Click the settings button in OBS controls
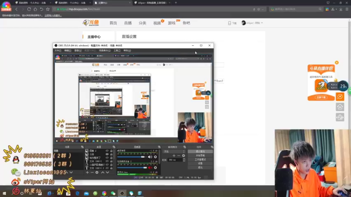 [x=200, y=163]
